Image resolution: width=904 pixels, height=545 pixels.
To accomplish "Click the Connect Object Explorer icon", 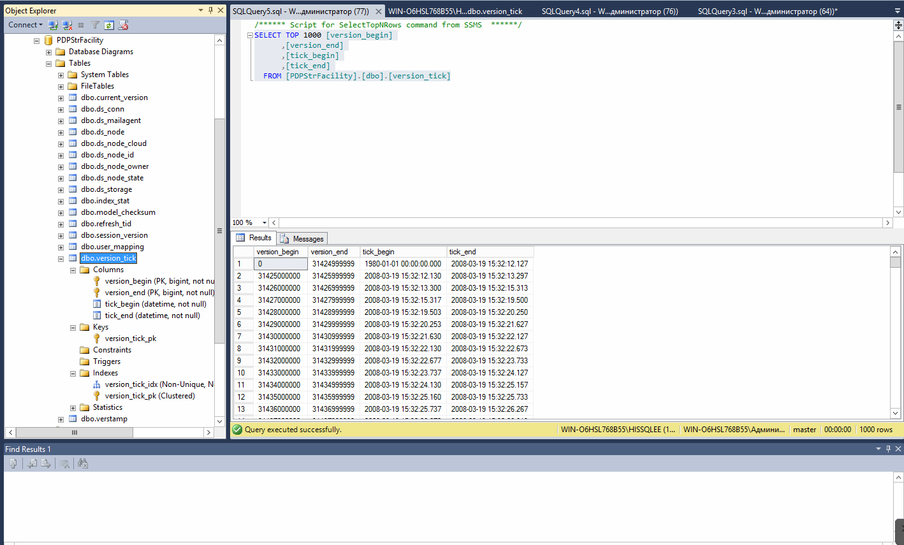I will (53, 25).
